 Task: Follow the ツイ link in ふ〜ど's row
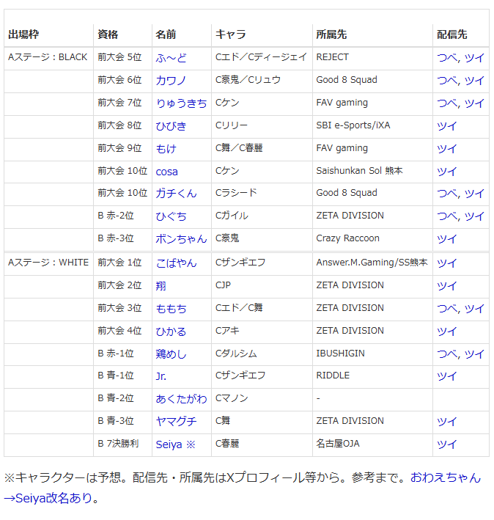[474, 58]
